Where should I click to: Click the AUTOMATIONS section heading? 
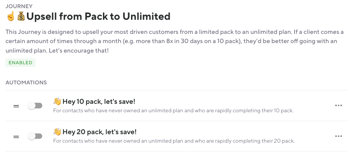26,83
